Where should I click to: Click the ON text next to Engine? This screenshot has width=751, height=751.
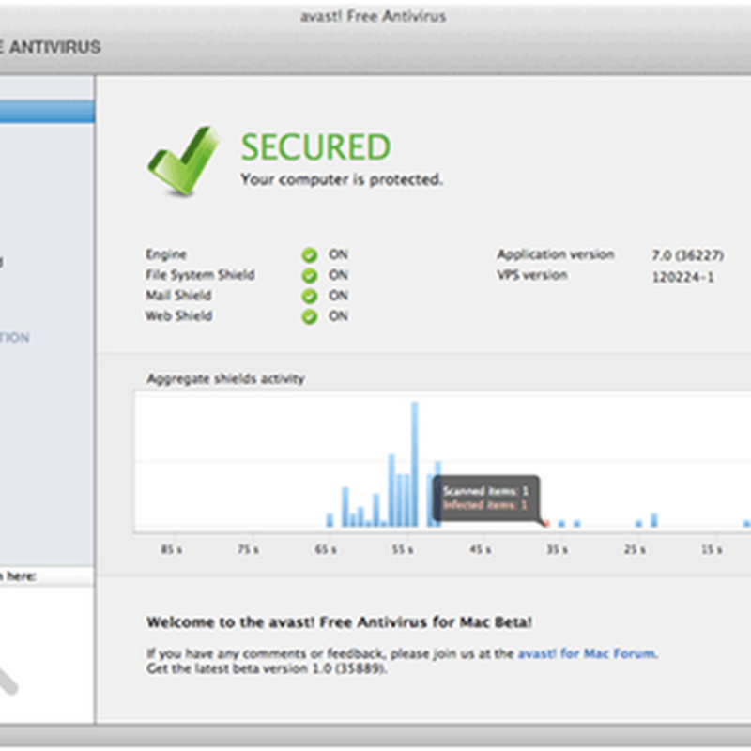[338, 254]
